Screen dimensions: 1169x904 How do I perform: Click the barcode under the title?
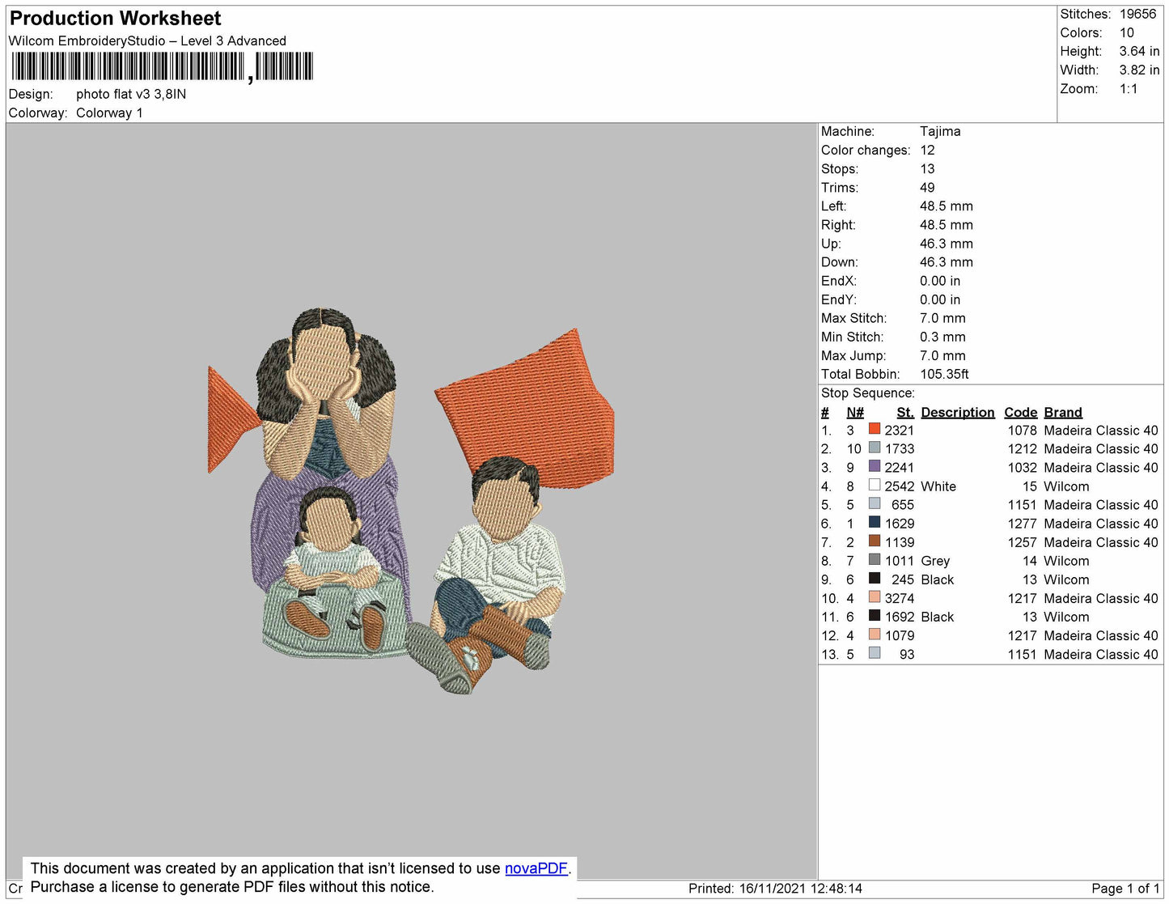point(162,66)
